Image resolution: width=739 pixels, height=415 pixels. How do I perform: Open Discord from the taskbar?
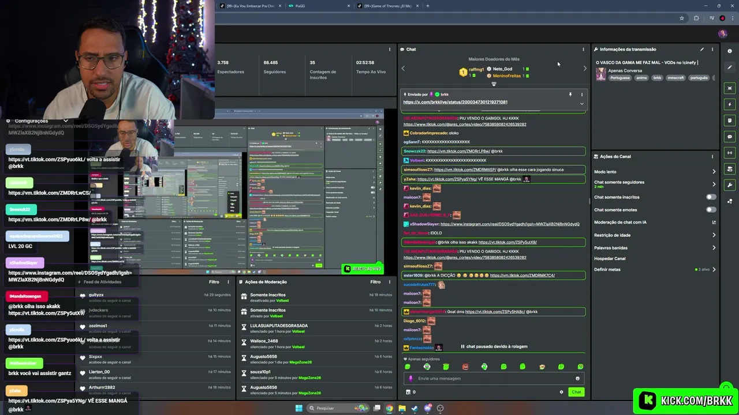[427, 408]
